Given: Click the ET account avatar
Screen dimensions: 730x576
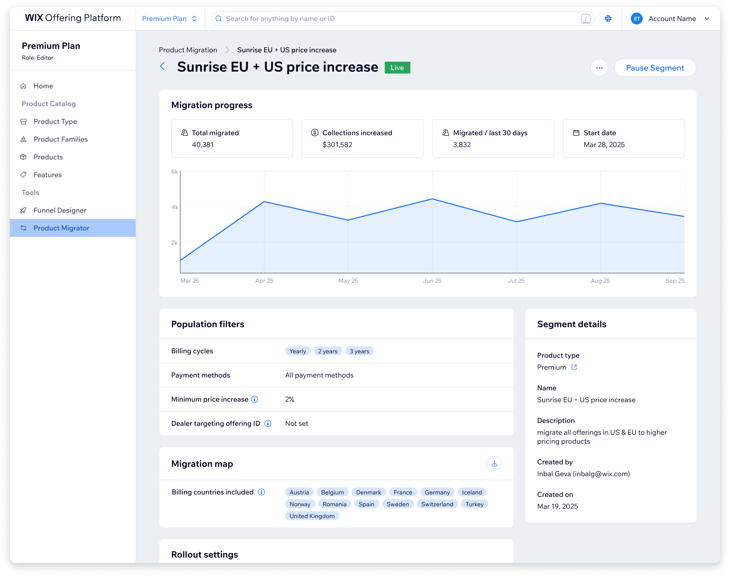Looking at the screenshot, I should [637, 18].
